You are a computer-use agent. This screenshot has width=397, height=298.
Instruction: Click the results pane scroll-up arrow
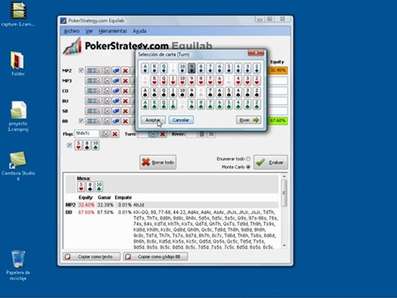[x=284, y=176]
